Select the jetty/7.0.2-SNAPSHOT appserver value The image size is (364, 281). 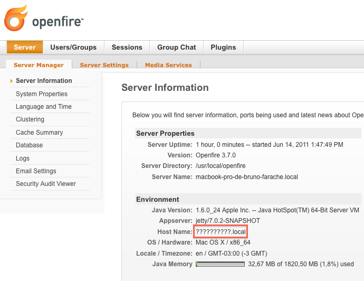pyautogui.click(x=228, y=221)
